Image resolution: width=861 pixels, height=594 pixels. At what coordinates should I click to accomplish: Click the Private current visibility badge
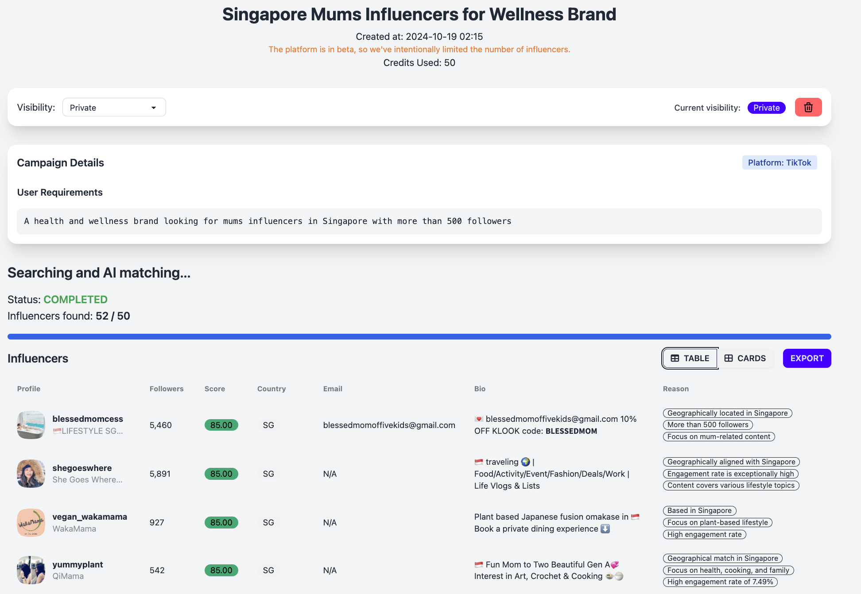click(x=766, y=108)
